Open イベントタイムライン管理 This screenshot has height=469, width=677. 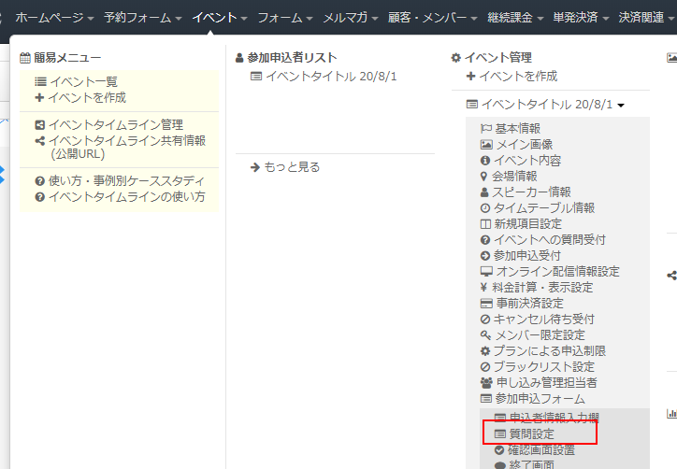click(x=115, y=124)
